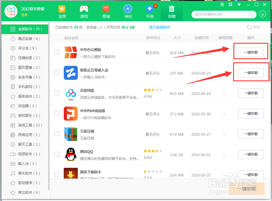Viewport: 272px width, 201px height.
Task: Click the skin icon in title bar
Action: (230, 4)
